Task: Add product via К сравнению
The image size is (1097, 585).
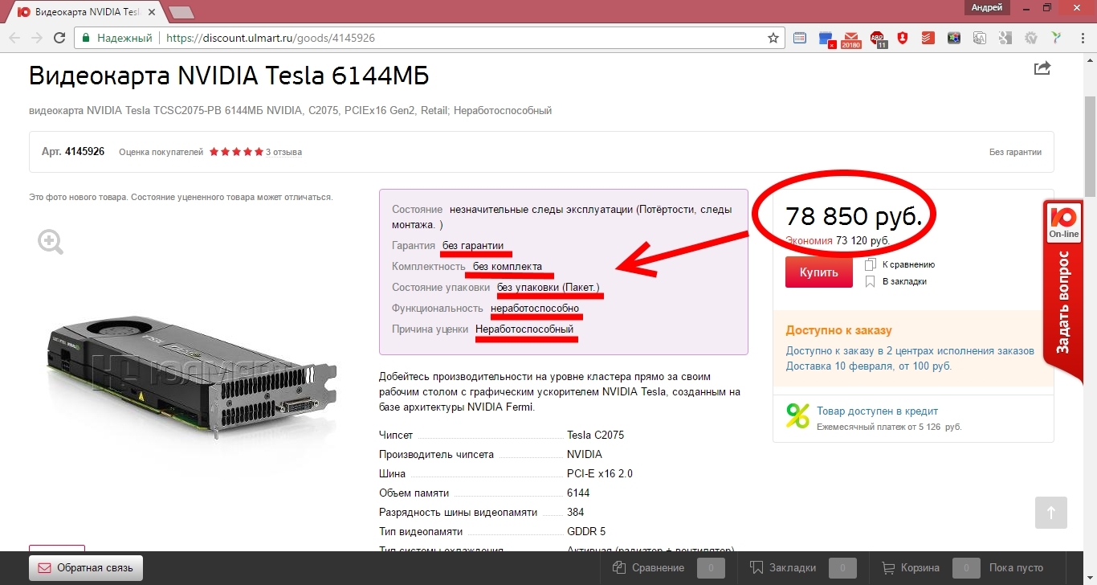Action: point(900,264)
